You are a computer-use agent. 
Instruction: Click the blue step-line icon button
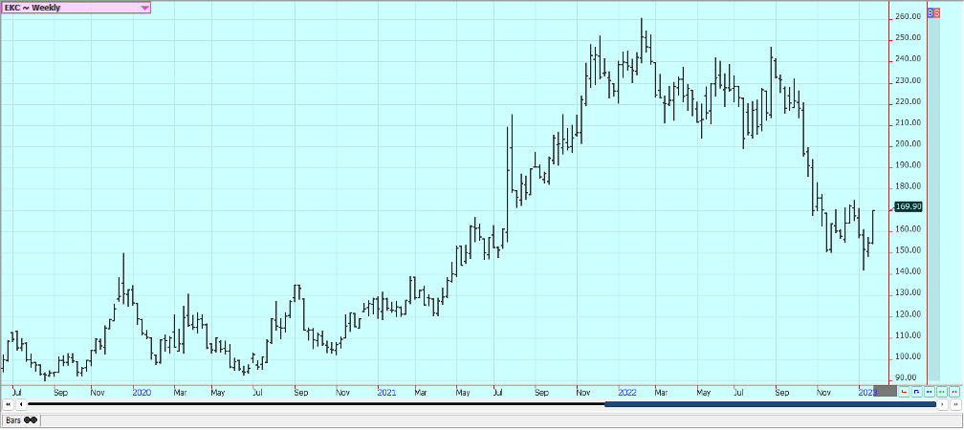(x=916, y=392)
